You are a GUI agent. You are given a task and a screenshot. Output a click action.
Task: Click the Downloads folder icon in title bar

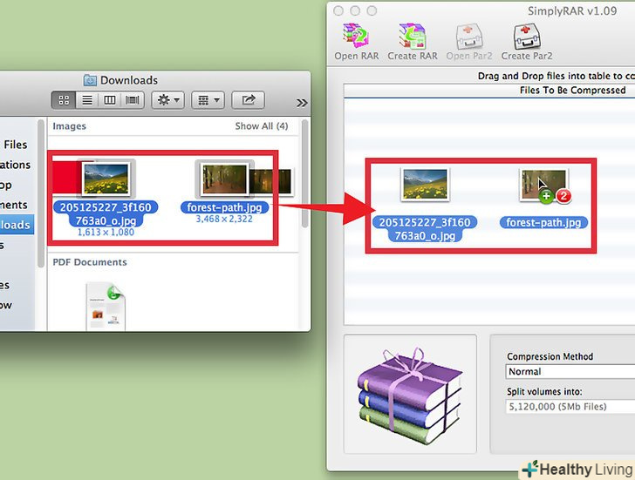click(90, 80)
